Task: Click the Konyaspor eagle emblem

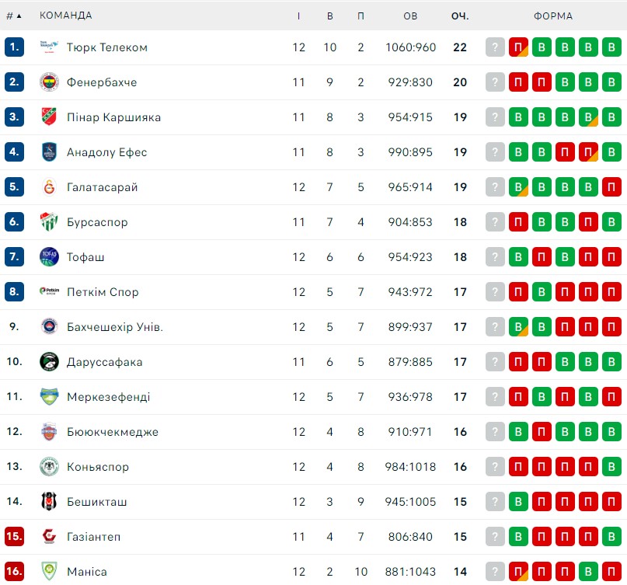Action: click(x=49, y=467)
